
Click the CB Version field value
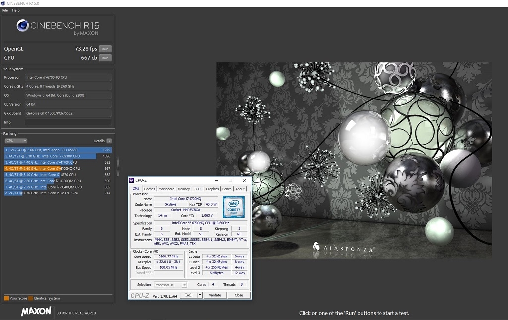(x=68, y=104)
